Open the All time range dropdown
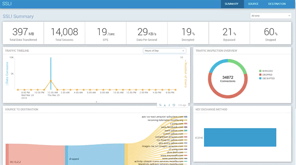The image size is (296, 165). (271, 16)
